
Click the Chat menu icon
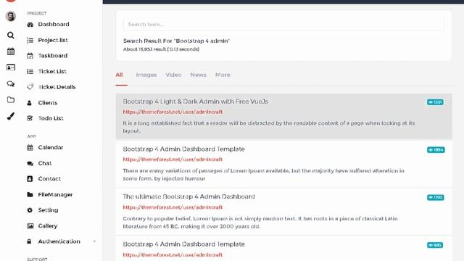(30, 163)
